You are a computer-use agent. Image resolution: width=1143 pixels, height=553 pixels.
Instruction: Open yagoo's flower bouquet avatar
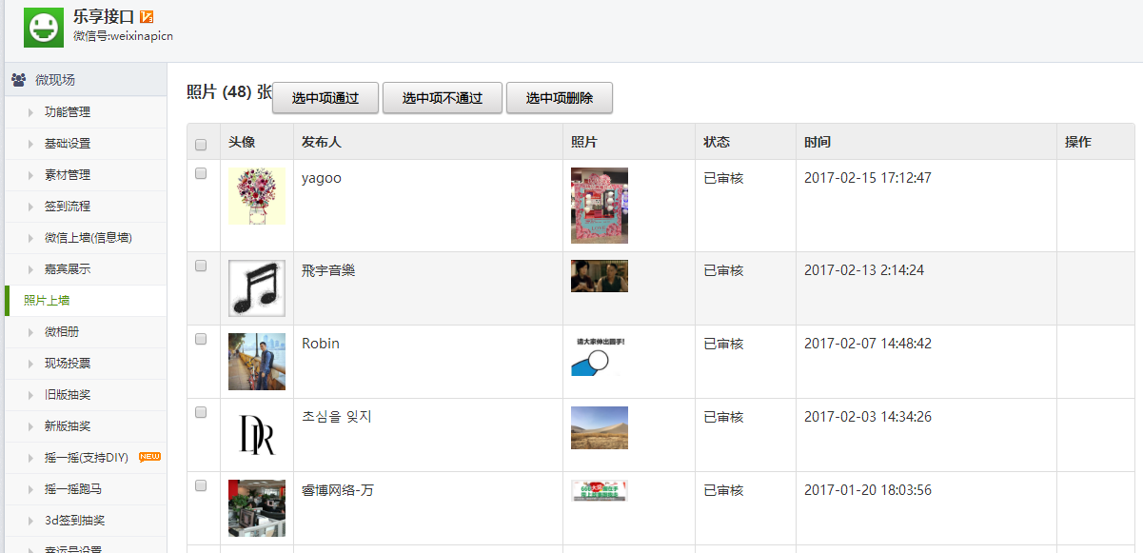point(257,196)
